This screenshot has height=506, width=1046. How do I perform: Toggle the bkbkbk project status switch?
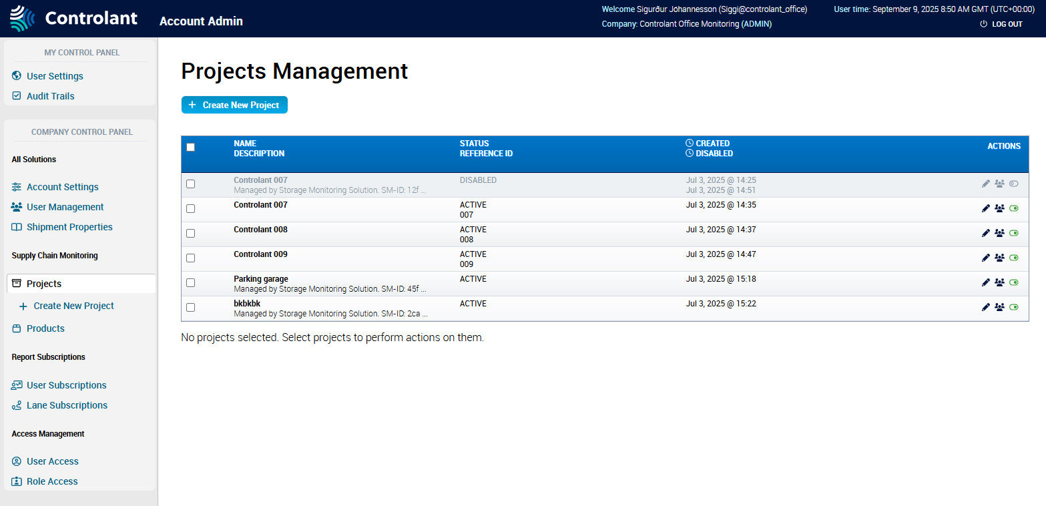[x=1014, y=307]
